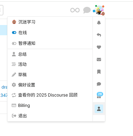Click the pencil icon beside 草稿

pos(14,75)
